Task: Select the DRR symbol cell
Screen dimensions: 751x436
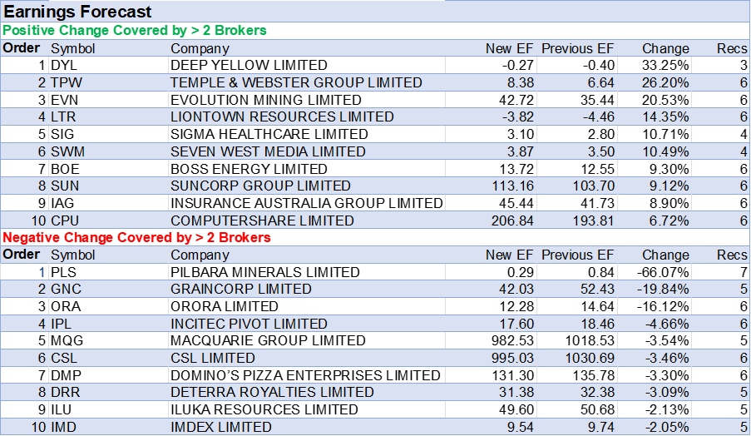Action: point(65,392)
